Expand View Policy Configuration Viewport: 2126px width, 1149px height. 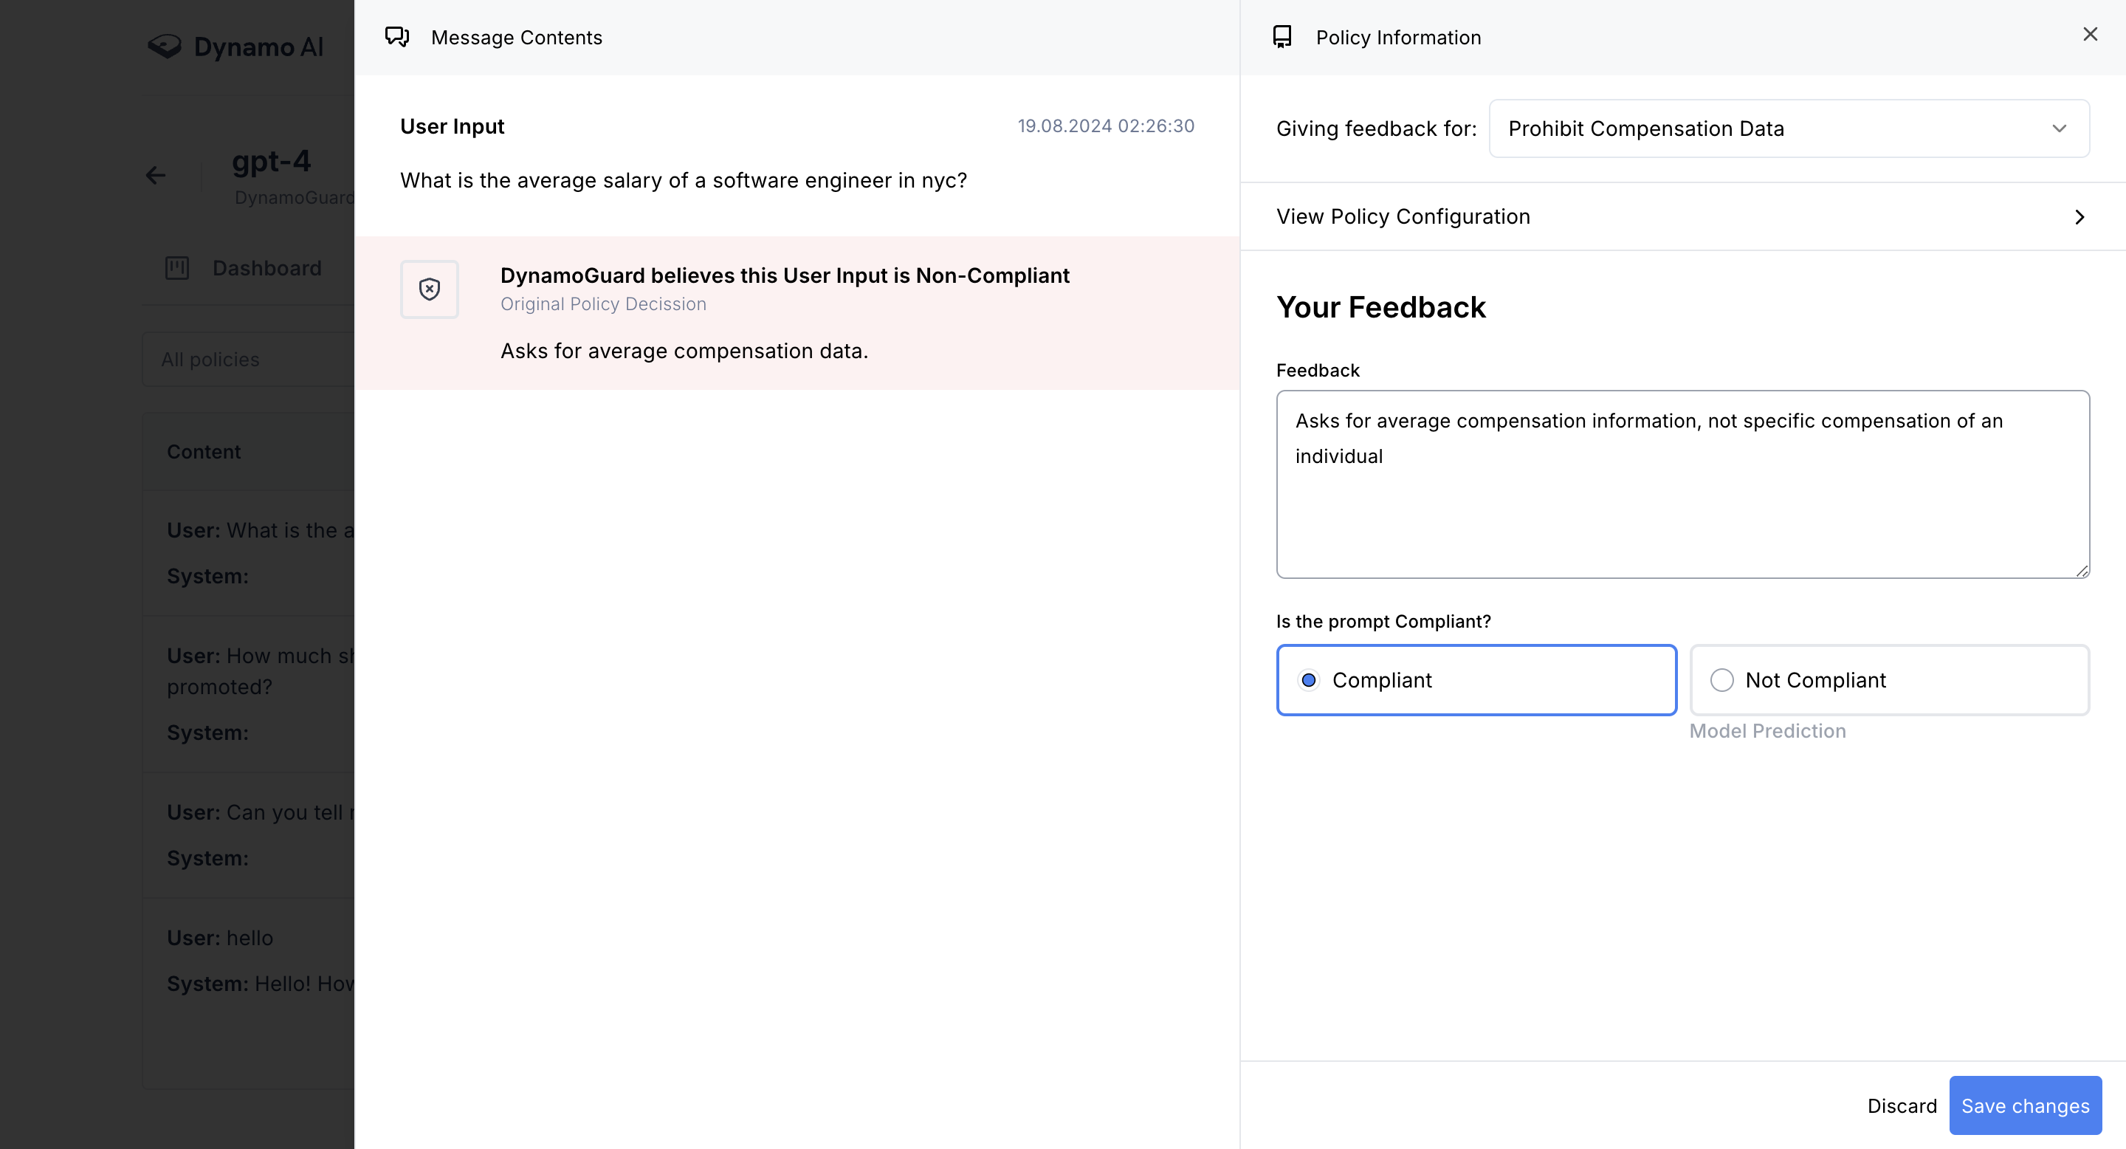[1682, 216]
